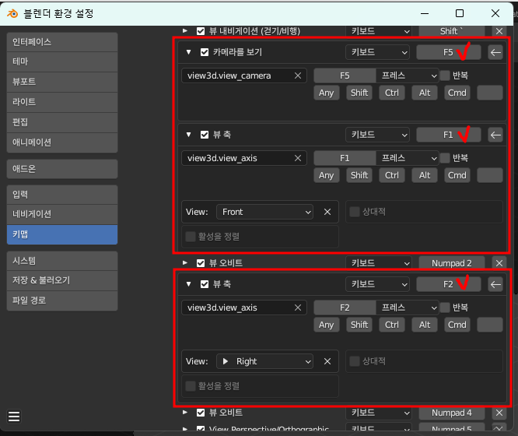Reset the Right View property with X
The height and width of the screenshot is (436, 518).
(327, 361)
